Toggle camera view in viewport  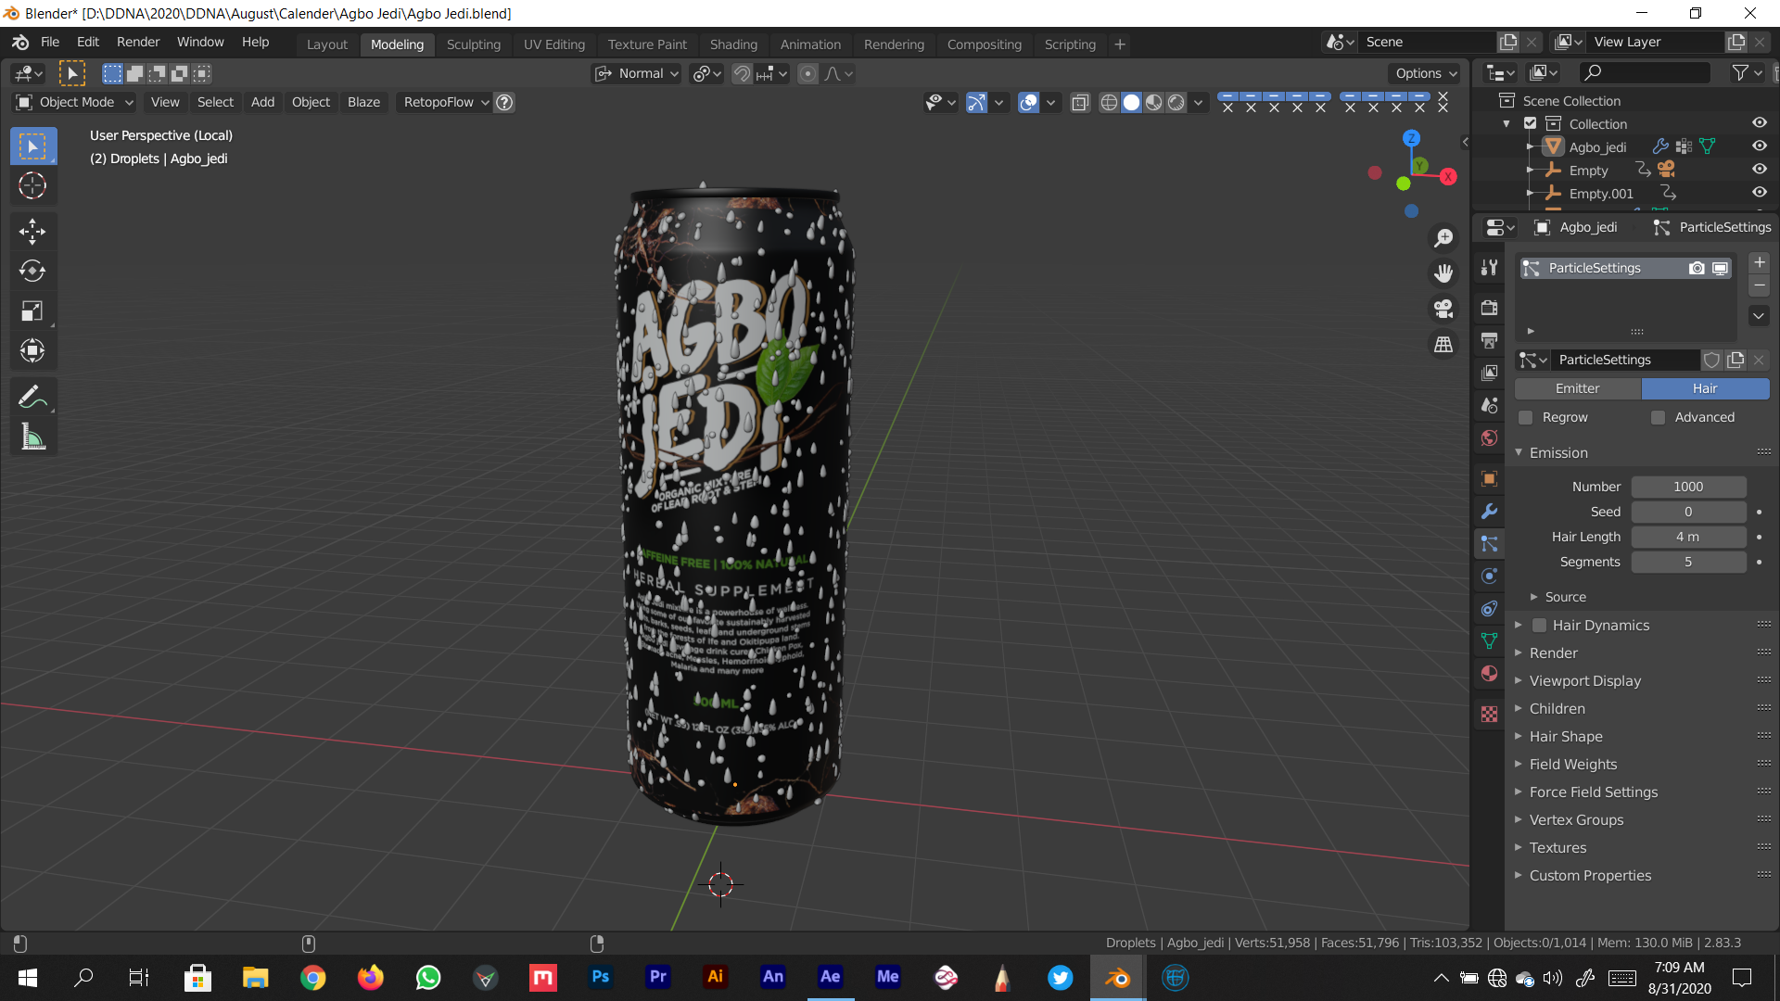pyautogui.click(x=1443, y=309)
